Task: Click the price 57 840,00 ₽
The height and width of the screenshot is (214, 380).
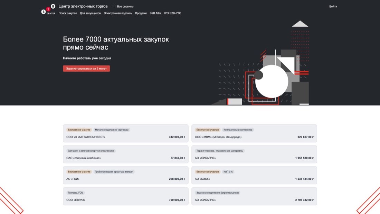Action: pos(178,158)
